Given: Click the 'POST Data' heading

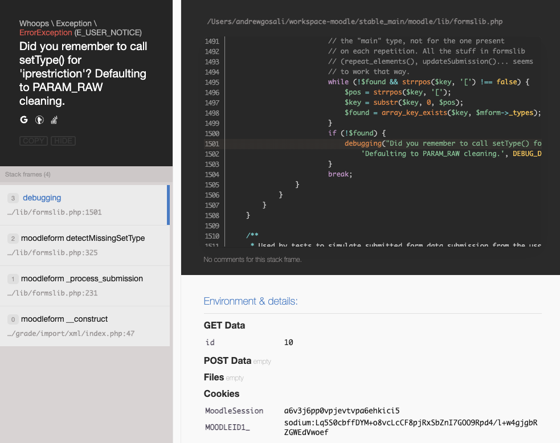Looking at the screenshot, I should tap(227, 361).
